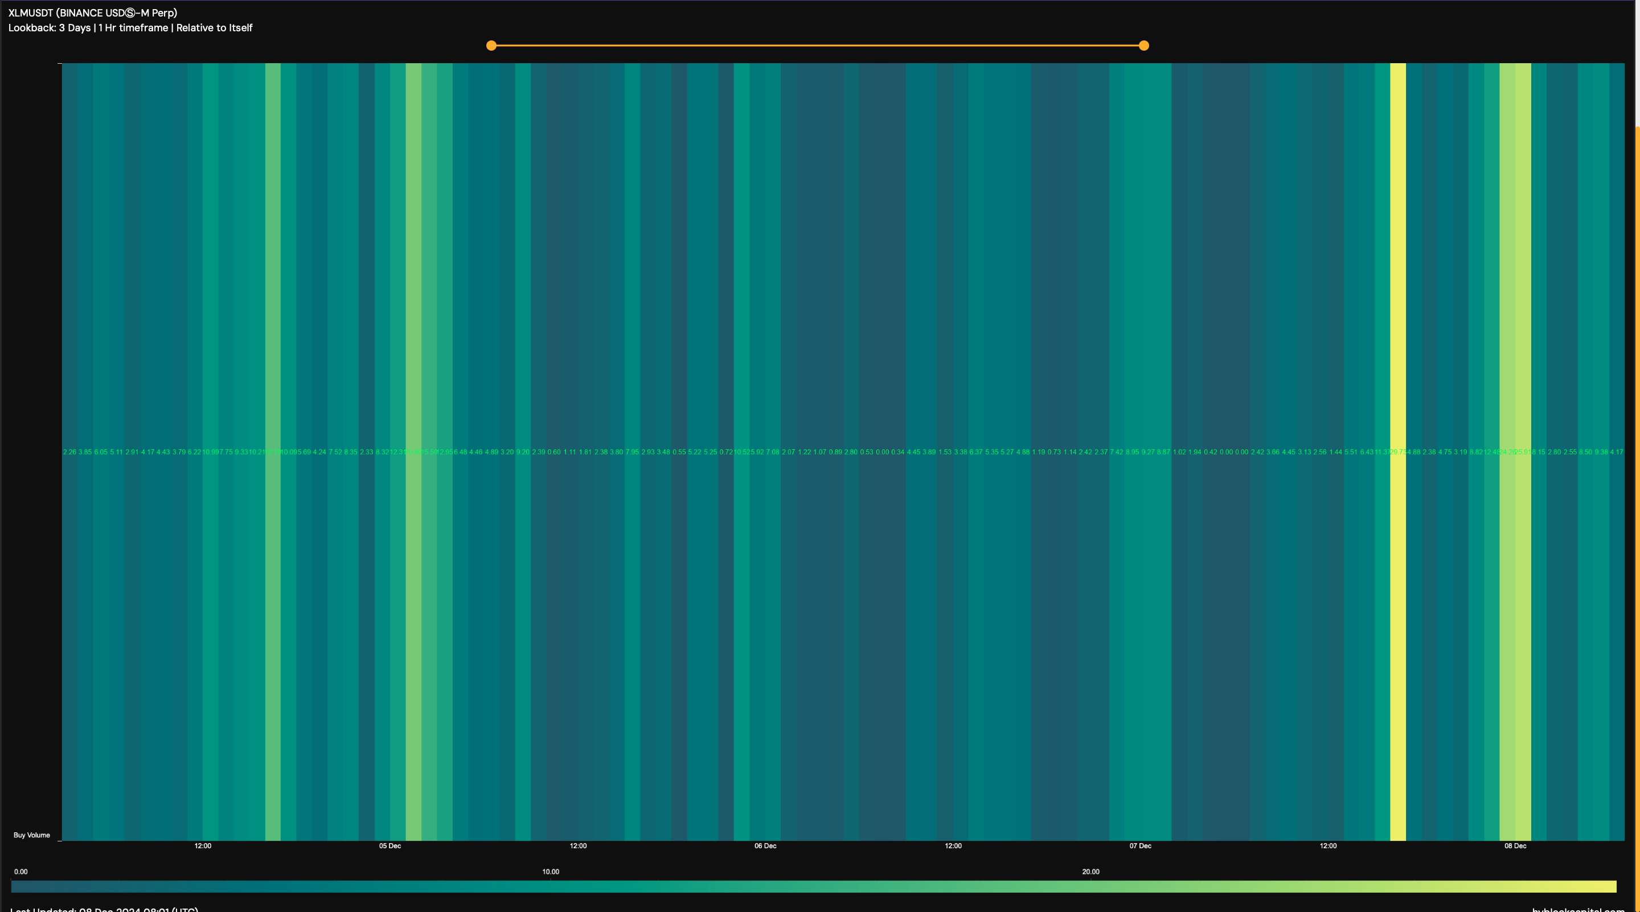The width and height of the screenshot is (1640, 912).
Task: Click the 20.00 color scale label
Action: click(1090, 872)
